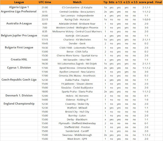Select Adelaide United - Brisbane Roar match
This screenshot has height=141, width=163.
77,24
